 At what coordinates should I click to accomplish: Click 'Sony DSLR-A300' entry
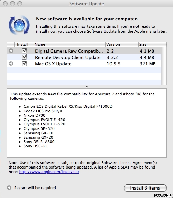tap(39, 142)
